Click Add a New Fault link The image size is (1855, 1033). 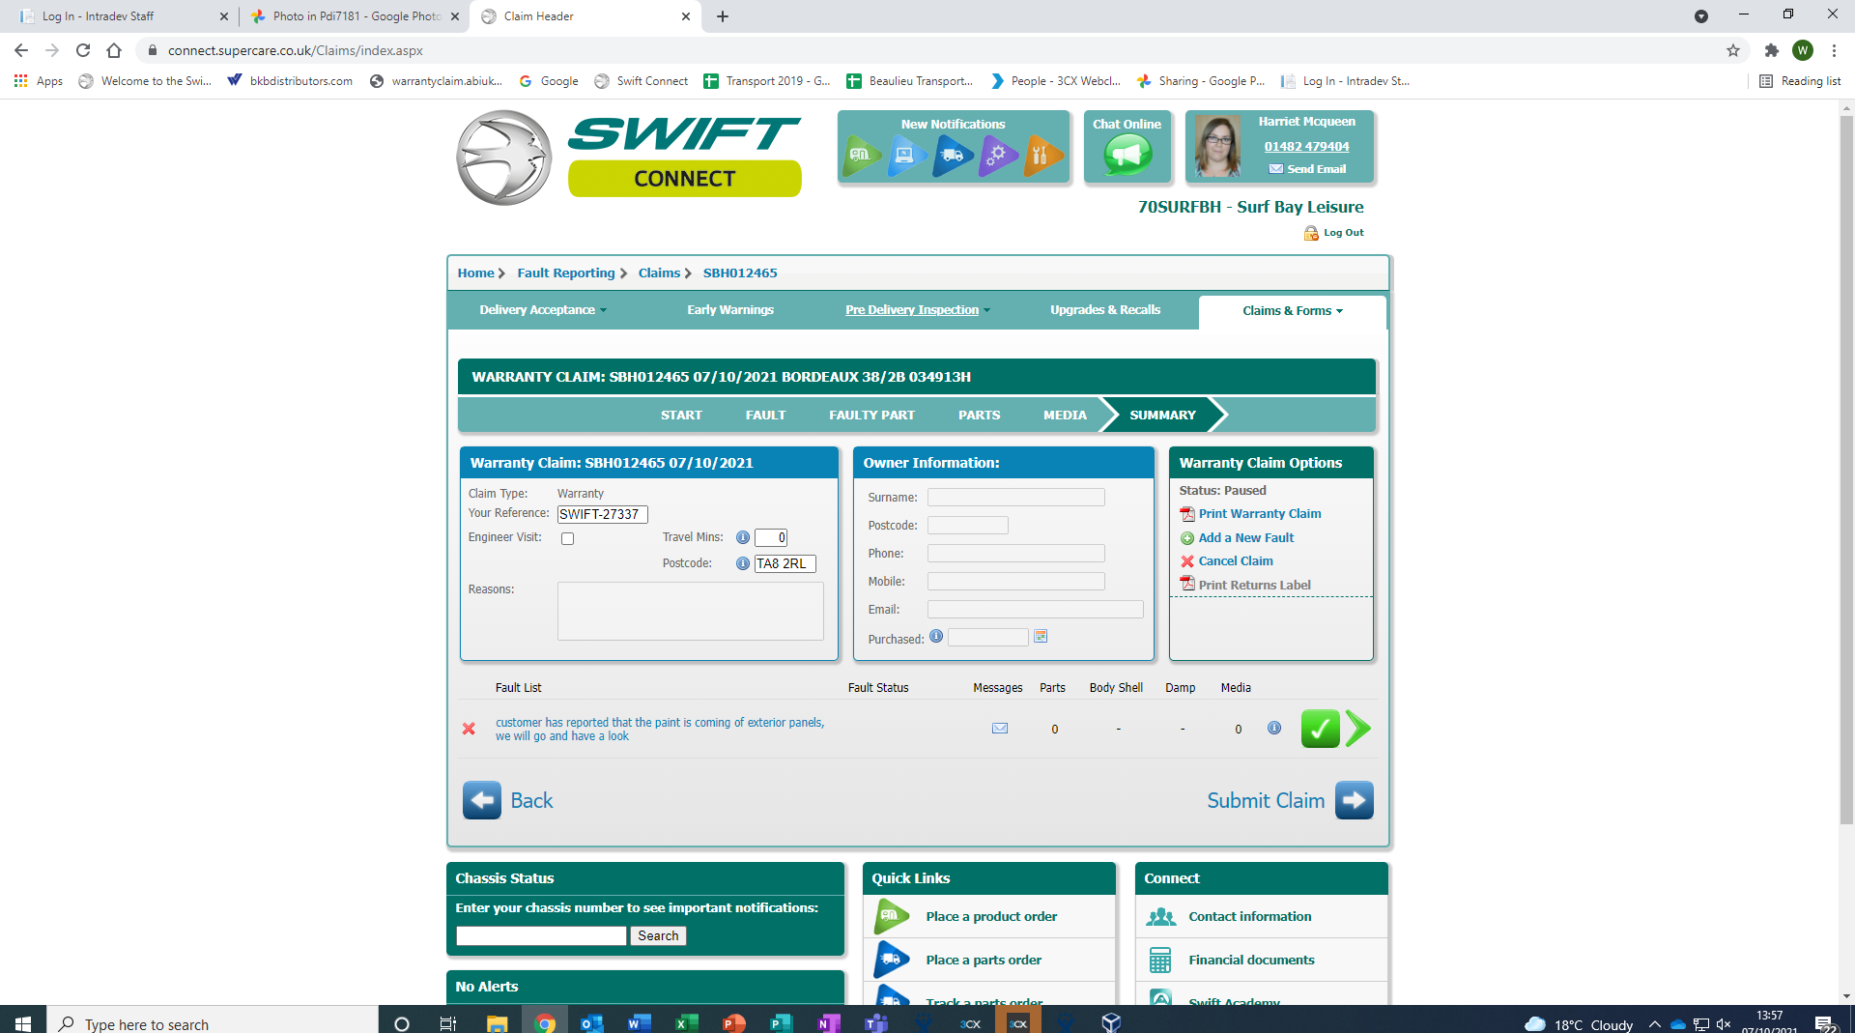[1246, 538]
